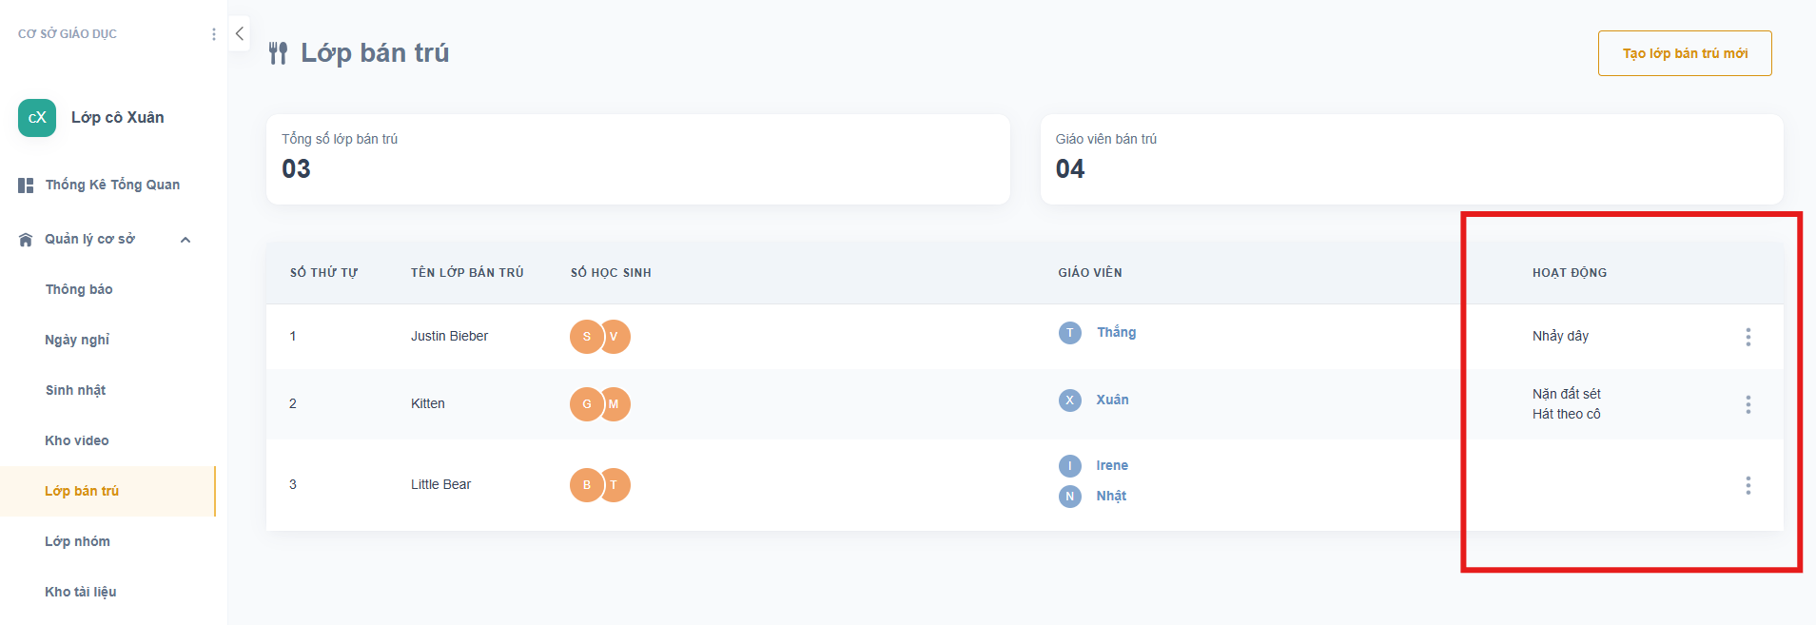This screenshot has width=1816, height=625.
Task: Open three-dot menu for Kitten class
Action: 1748,404
